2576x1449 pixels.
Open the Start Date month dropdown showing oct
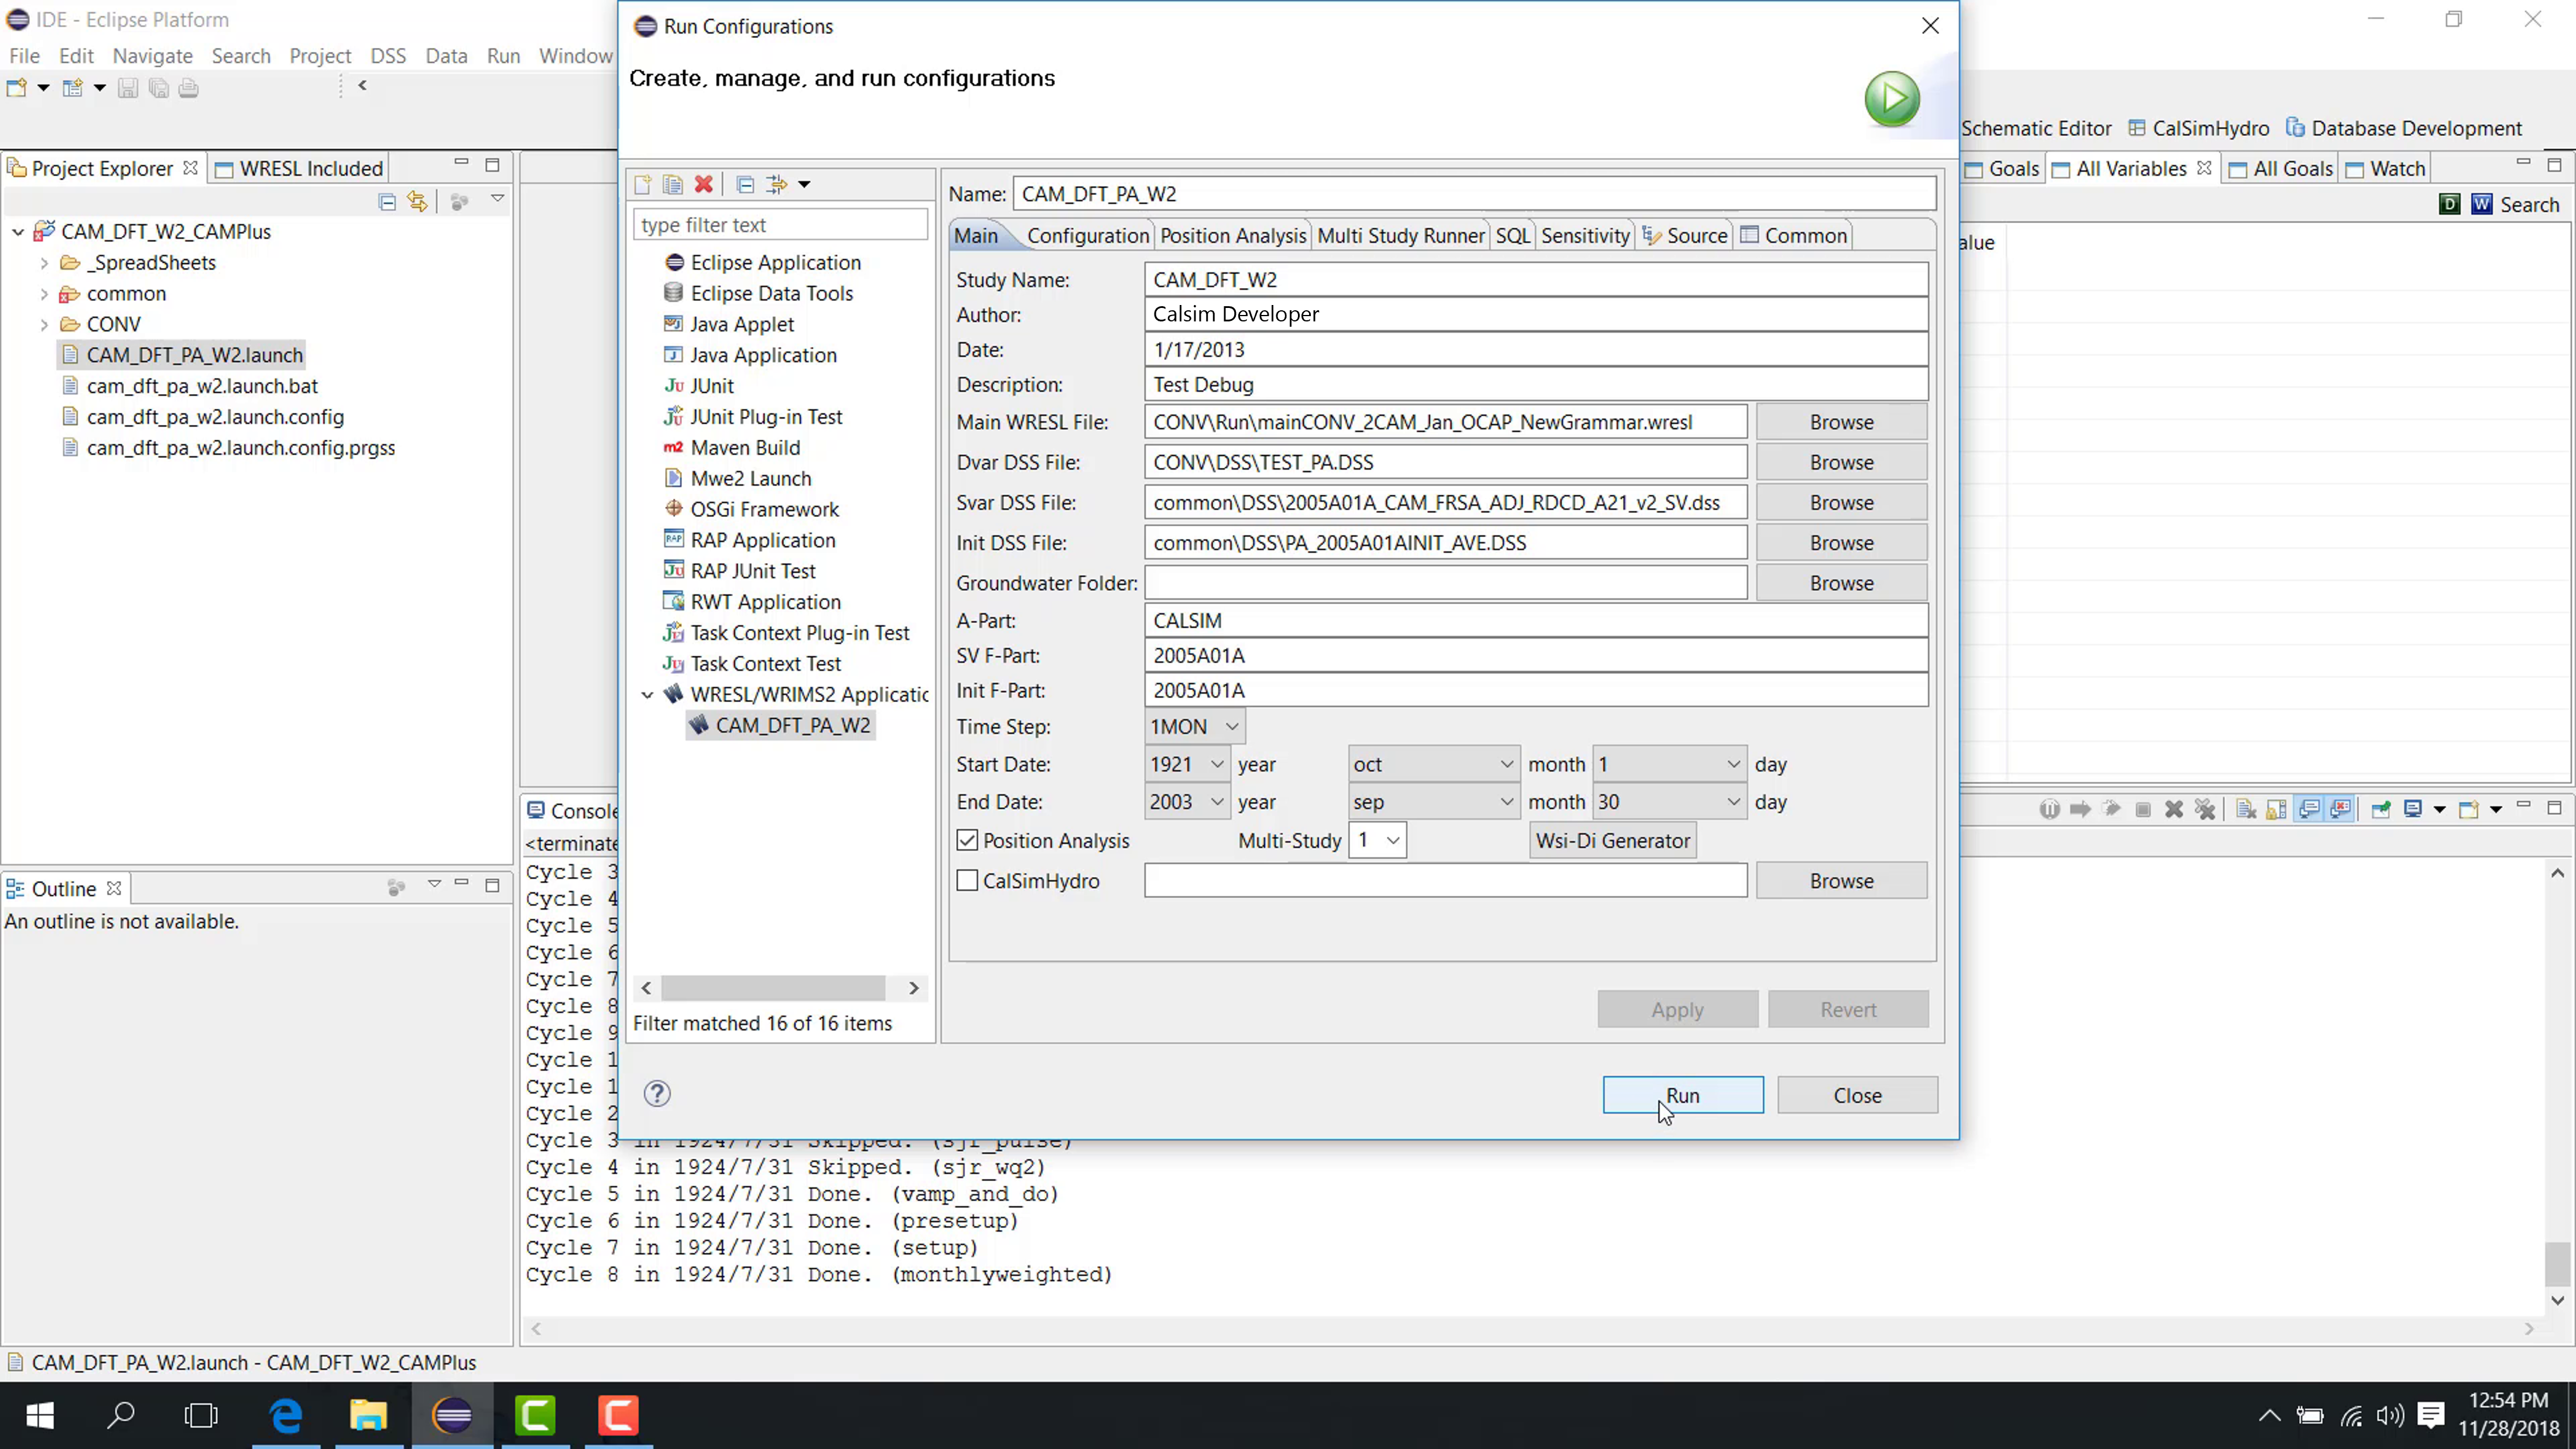(1433, 764)
